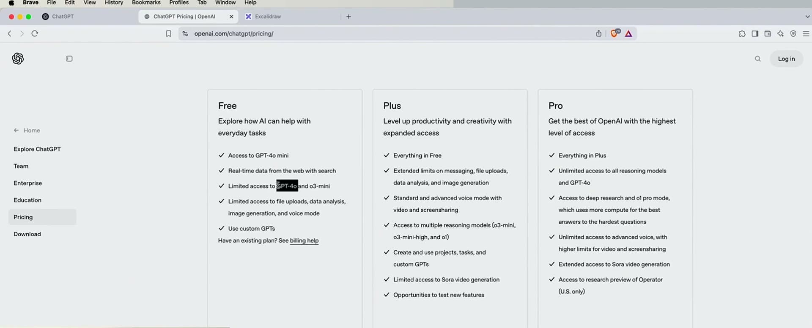The image size is (812, 328).
Task: Click 'Access to GPT-4o mini' text
Action: (258, 156)
